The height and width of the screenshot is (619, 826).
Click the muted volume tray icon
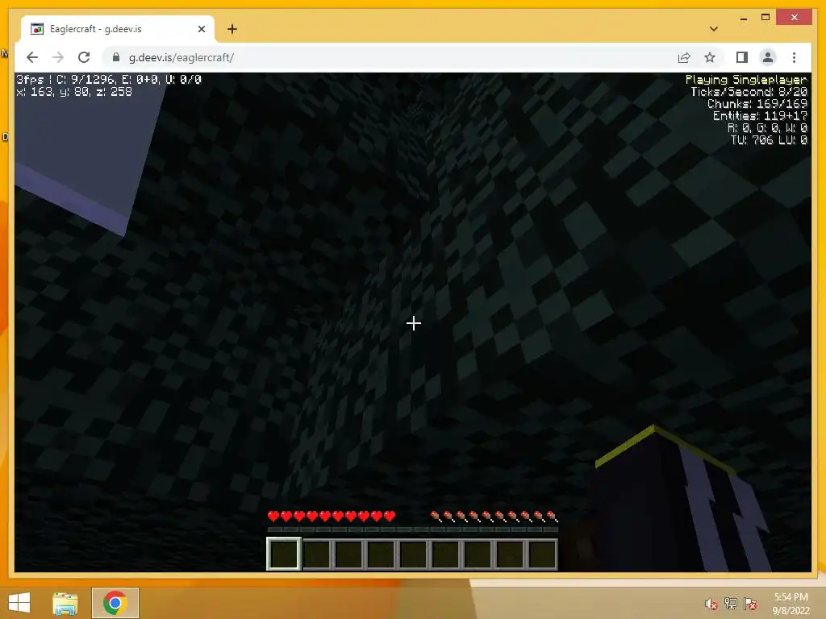(711, 604)
